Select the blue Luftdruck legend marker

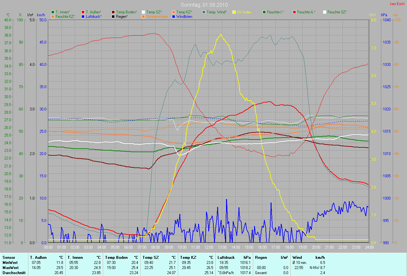(x=83, y=16)
